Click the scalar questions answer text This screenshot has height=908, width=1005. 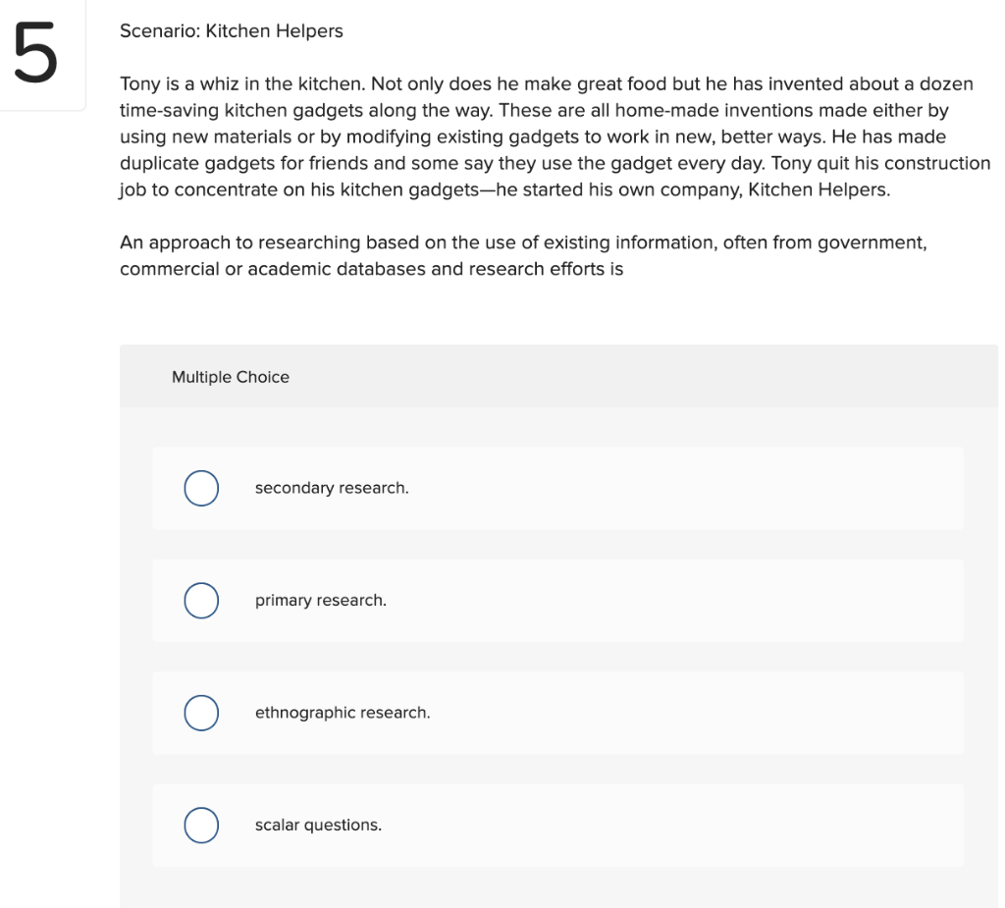(317, 826)
